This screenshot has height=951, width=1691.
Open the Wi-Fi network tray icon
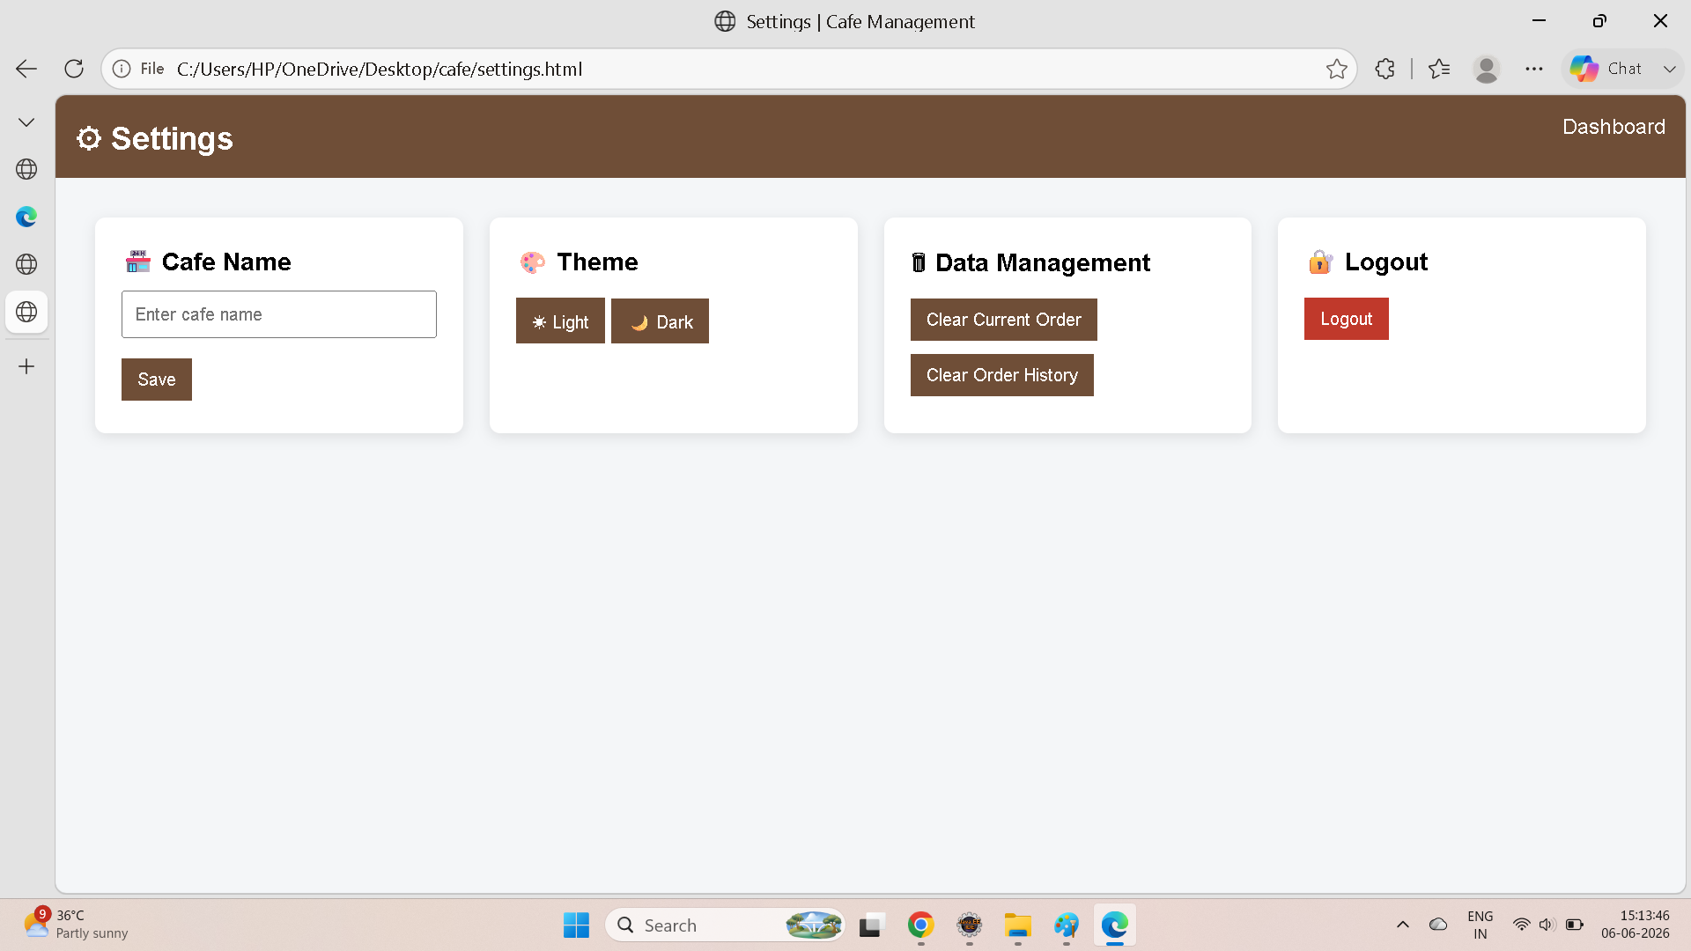tap(1521, 925)
